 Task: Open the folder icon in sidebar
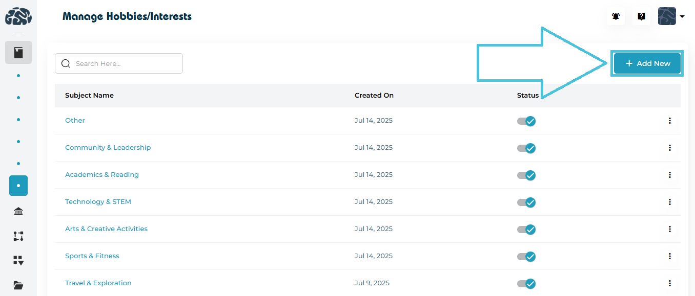coord(18,285)
